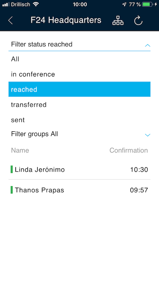Tap the location arrow status icon
The height and width of the screenshot is (282, 159).
tap(124, 4)
